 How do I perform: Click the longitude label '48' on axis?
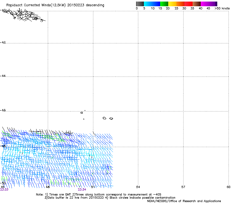(47, 187)
